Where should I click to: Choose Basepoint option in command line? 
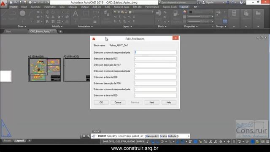tap(152, 136)
